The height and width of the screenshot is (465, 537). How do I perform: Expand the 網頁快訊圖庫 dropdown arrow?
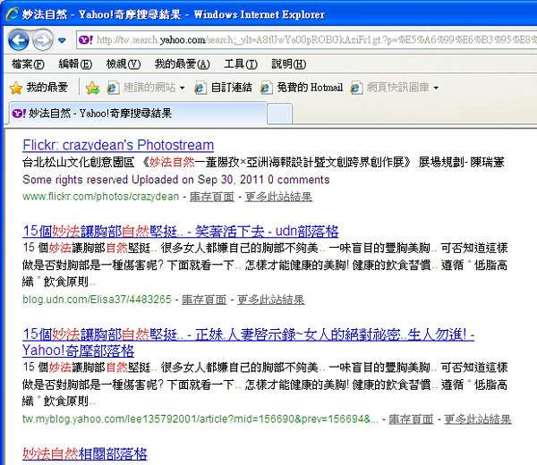(x=436, y=88)
